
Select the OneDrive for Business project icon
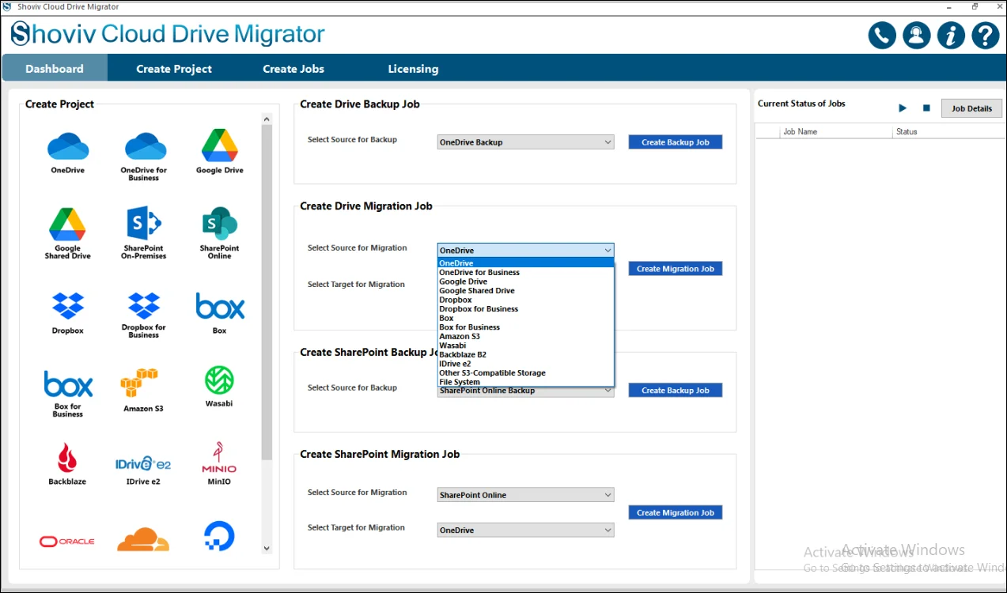tap(144, 146)
